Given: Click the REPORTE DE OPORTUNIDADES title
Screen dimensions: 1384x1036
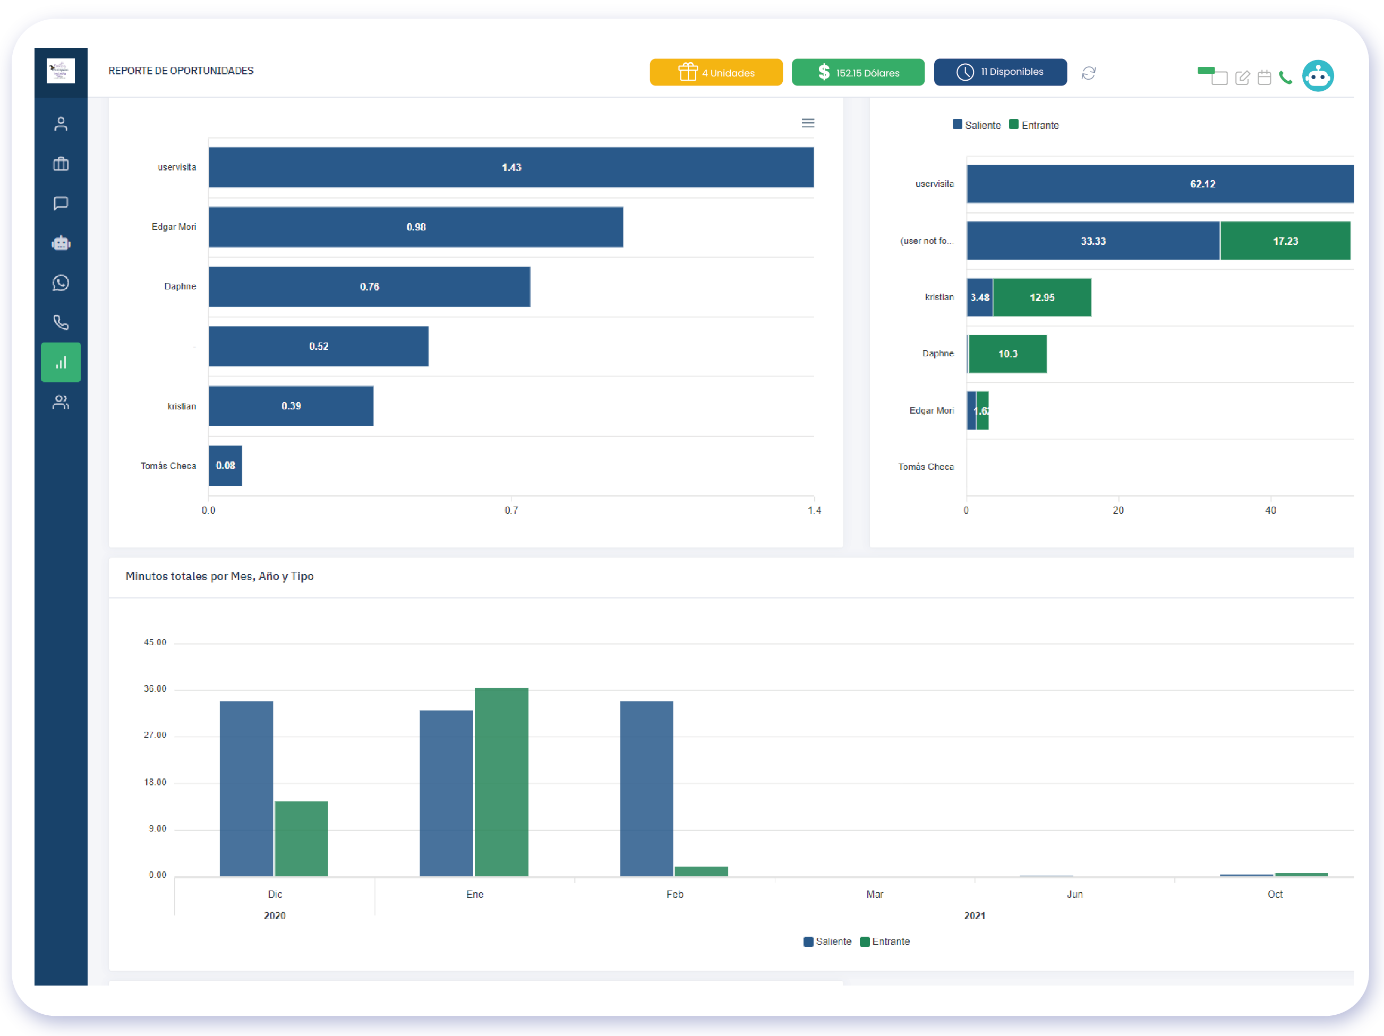Looking at the screenshot, I should pos(181,71).
